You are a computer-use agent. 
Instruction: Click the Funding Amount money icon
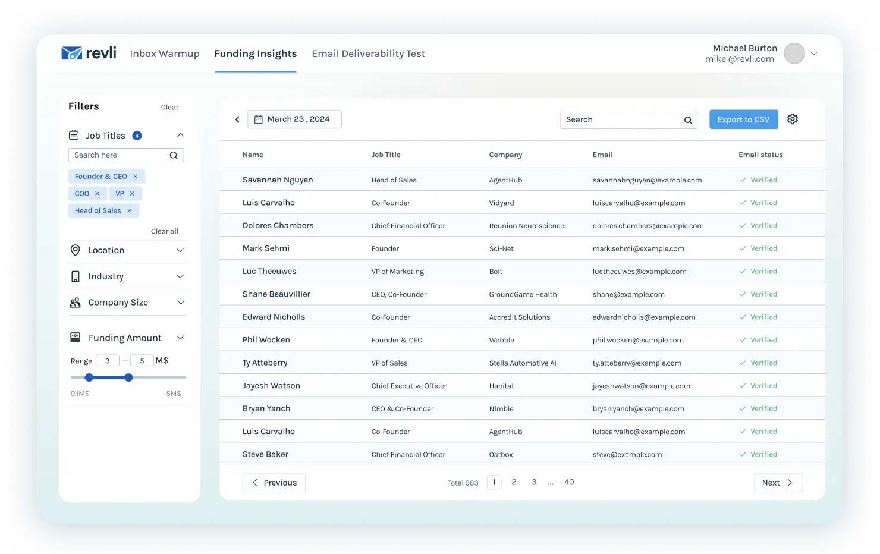[76, 338]
